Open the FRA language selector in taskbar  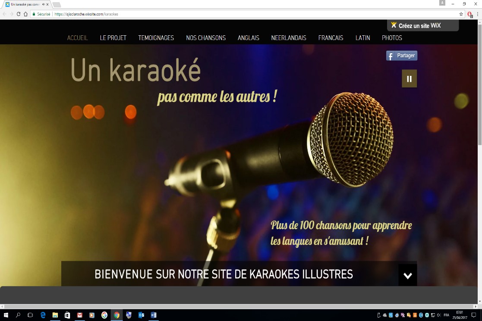tap(447, 315)
